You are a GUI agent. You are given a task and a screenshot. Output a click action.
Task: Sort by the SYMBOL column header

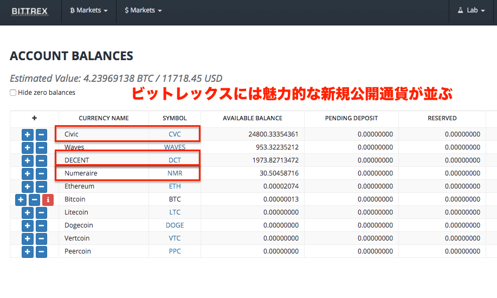tap(175, 118)
